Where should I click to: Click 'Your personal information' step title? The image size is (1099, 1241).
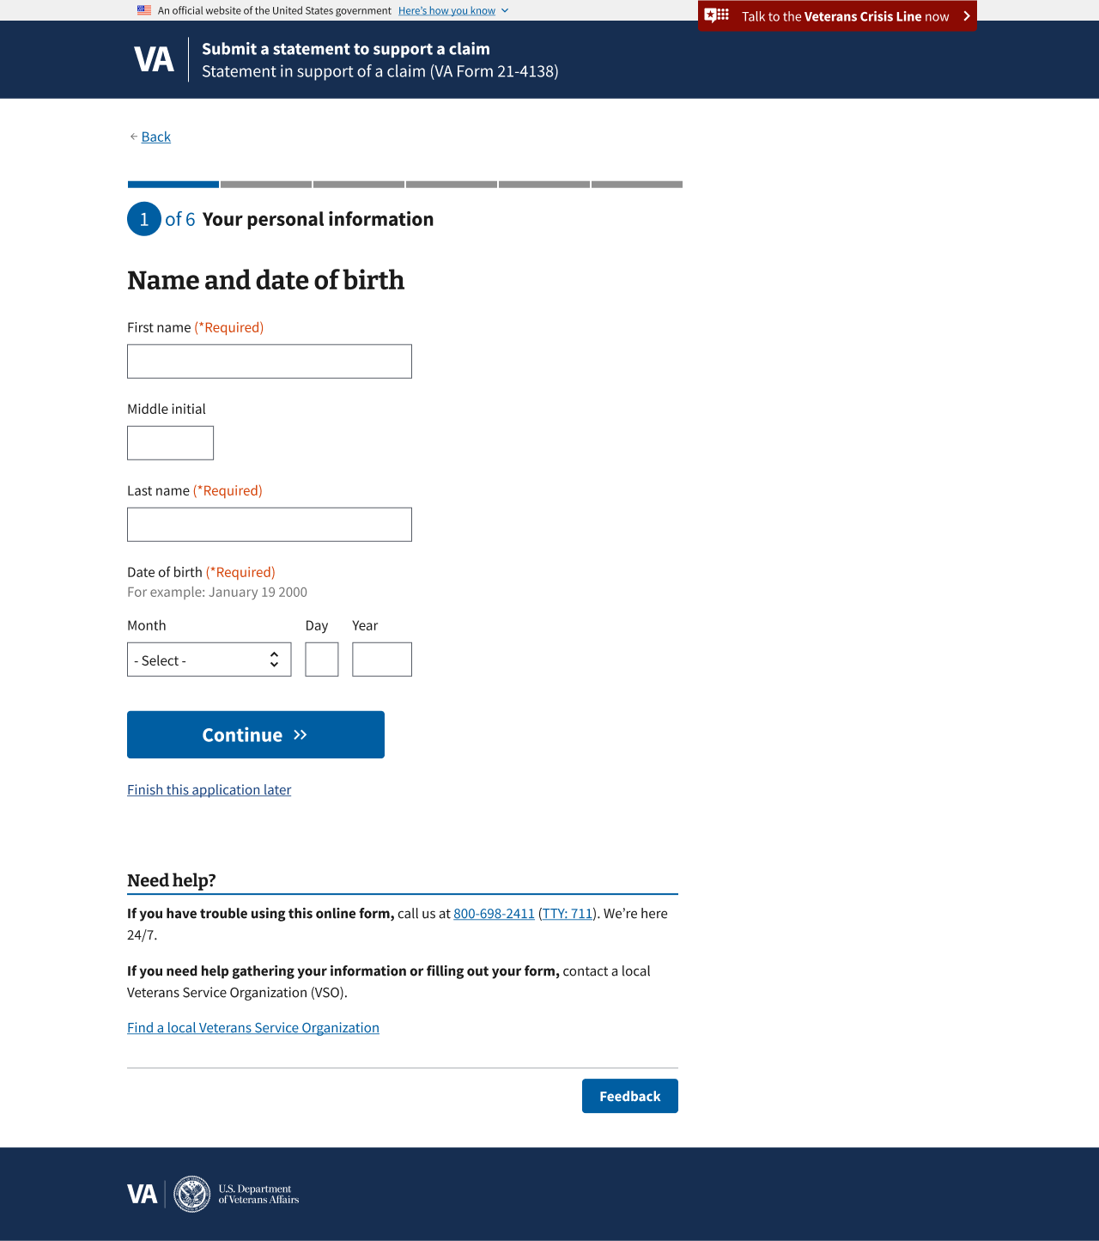318,219
